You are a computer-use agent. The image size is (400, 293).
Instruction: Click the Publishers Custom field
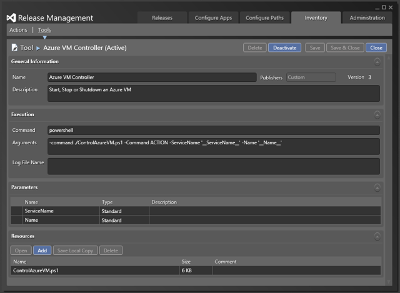(x=311, y=77)
